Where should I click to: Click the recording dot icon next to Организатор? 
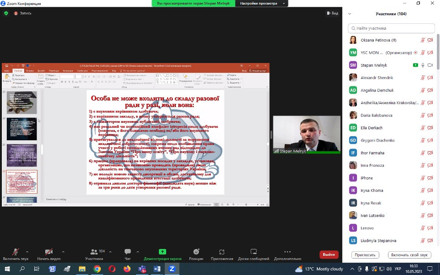pos(416,53)
